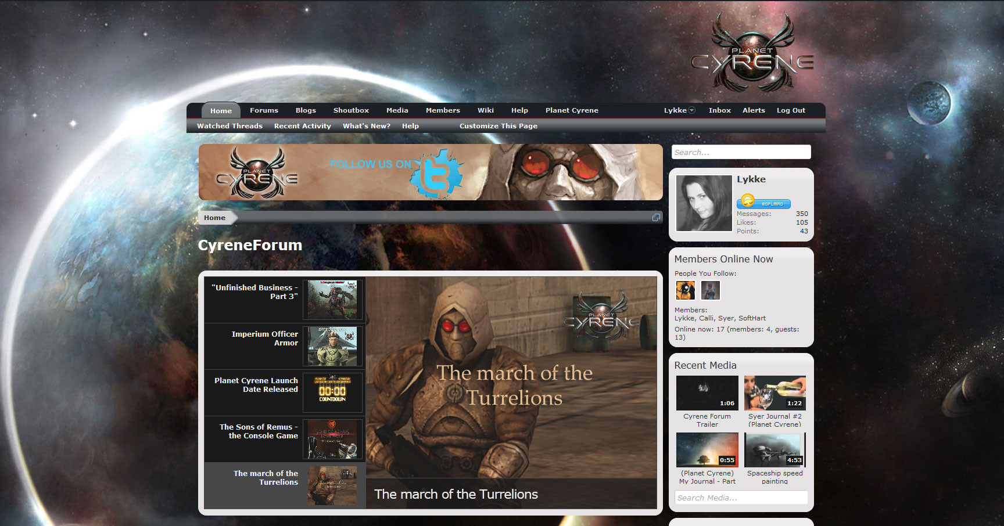Select "Unfinished Business - Part 3" slide
This screenshot has height=526, width=1004.
coord(254,292)
